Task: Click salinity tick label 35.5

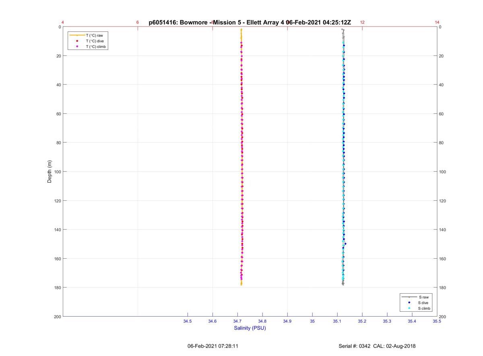Action: point(437,321)
